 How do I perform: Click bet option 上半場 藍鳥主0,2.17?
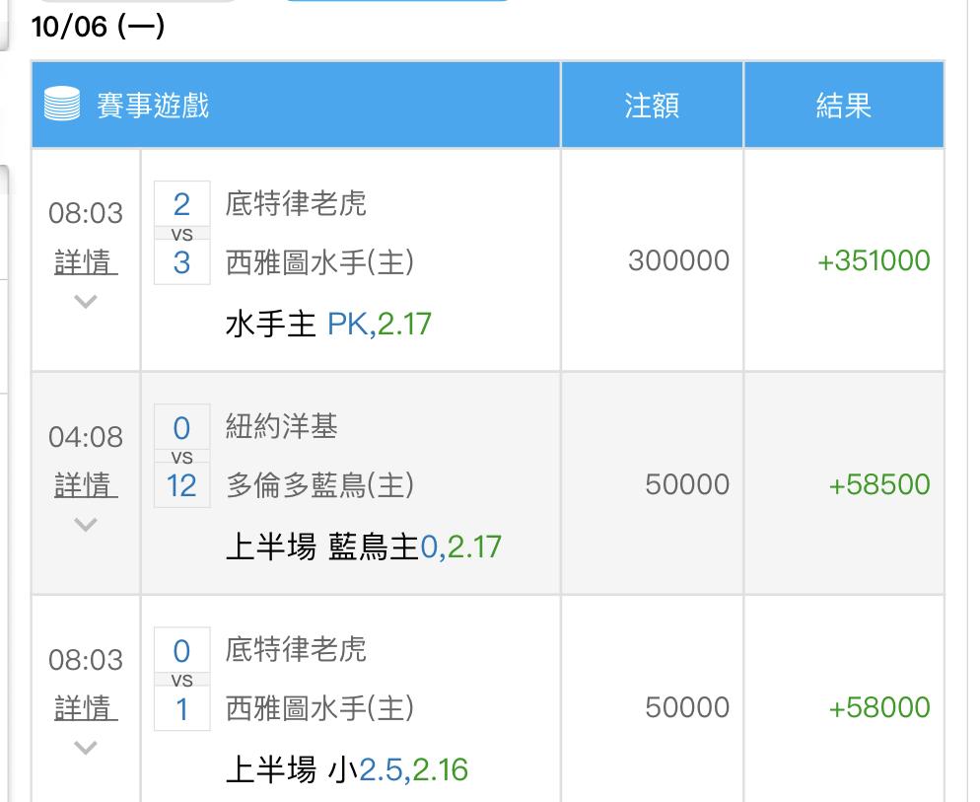363,547
